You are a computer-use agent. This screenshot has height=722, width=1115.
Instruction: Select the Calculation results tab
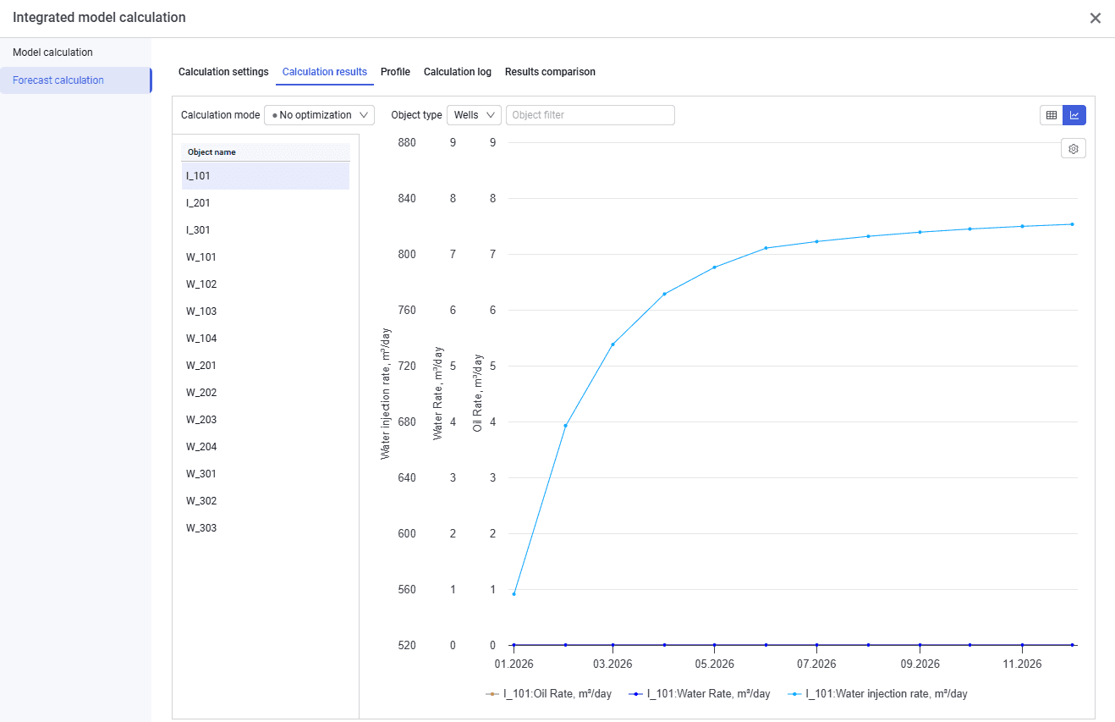[x=325, y=72]
